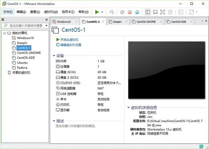Click the enter full screen toolbar icon
209x149 pixels.
(x=163, y=12)
